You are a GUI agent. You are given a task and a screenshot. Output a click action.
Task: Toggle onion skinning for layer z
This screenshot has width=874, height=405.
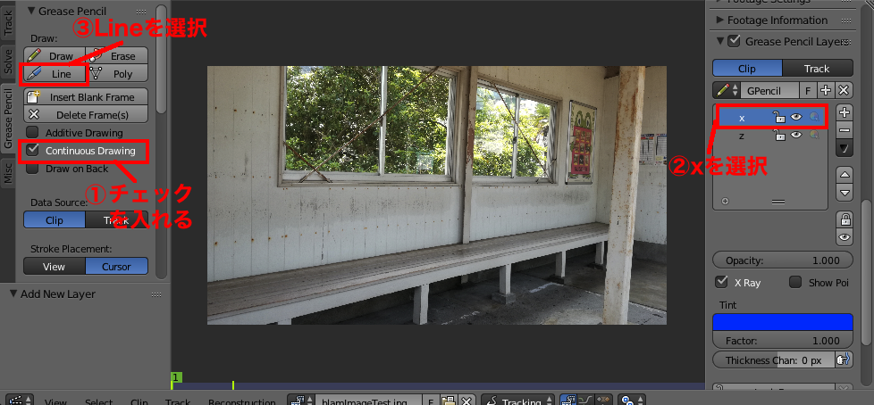point(814,135)
